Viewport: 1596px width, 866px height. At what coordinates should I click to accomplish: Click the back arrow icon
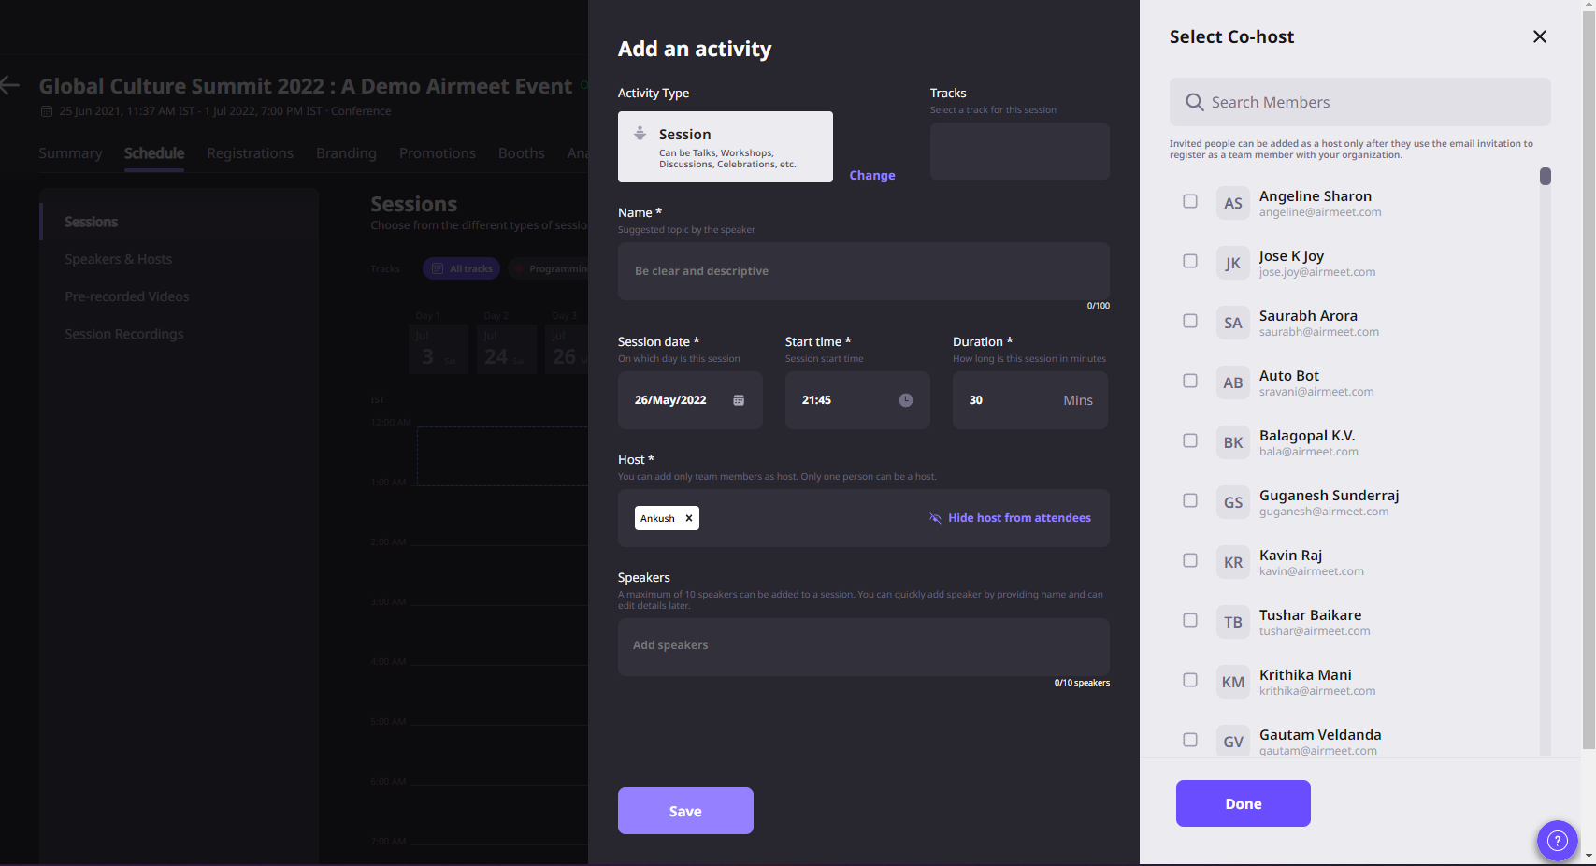coord(9,86)
